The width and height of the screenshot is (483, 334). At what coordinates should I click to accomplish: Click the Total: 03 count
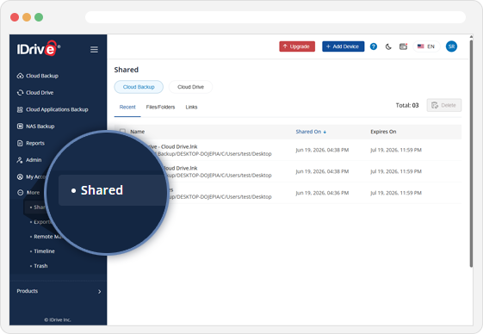(407, 105)
